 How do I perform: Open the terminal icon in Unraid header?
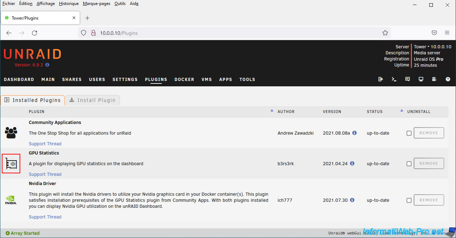394,79
